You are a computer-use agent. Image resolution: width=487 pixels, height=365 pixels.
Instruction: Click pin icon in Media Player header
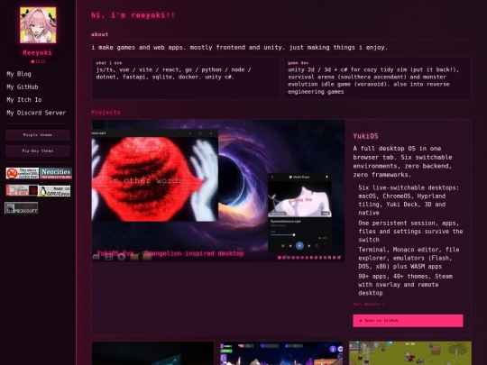[x=326, y=177]
